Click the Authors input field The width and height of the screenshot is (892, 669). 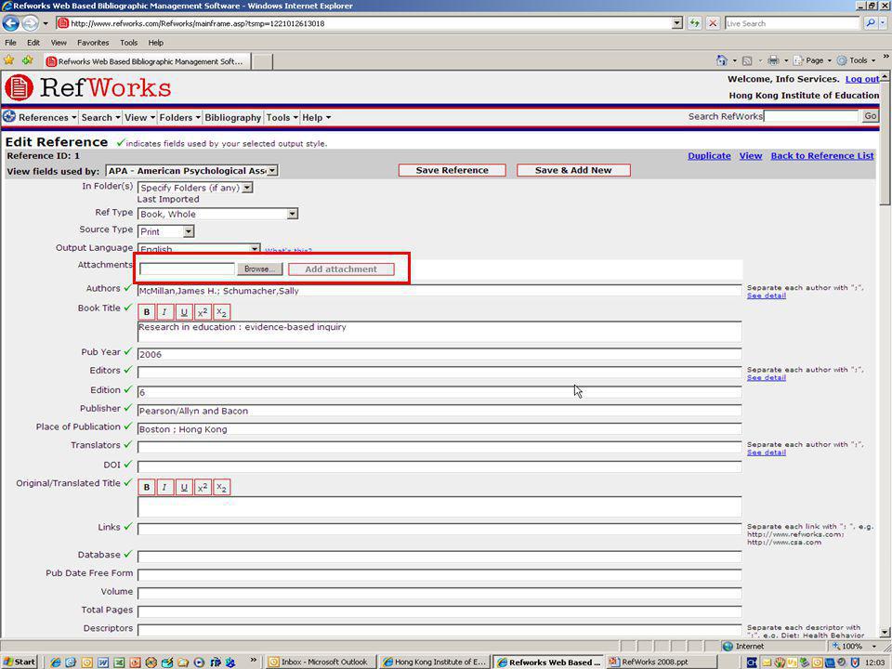439,291
